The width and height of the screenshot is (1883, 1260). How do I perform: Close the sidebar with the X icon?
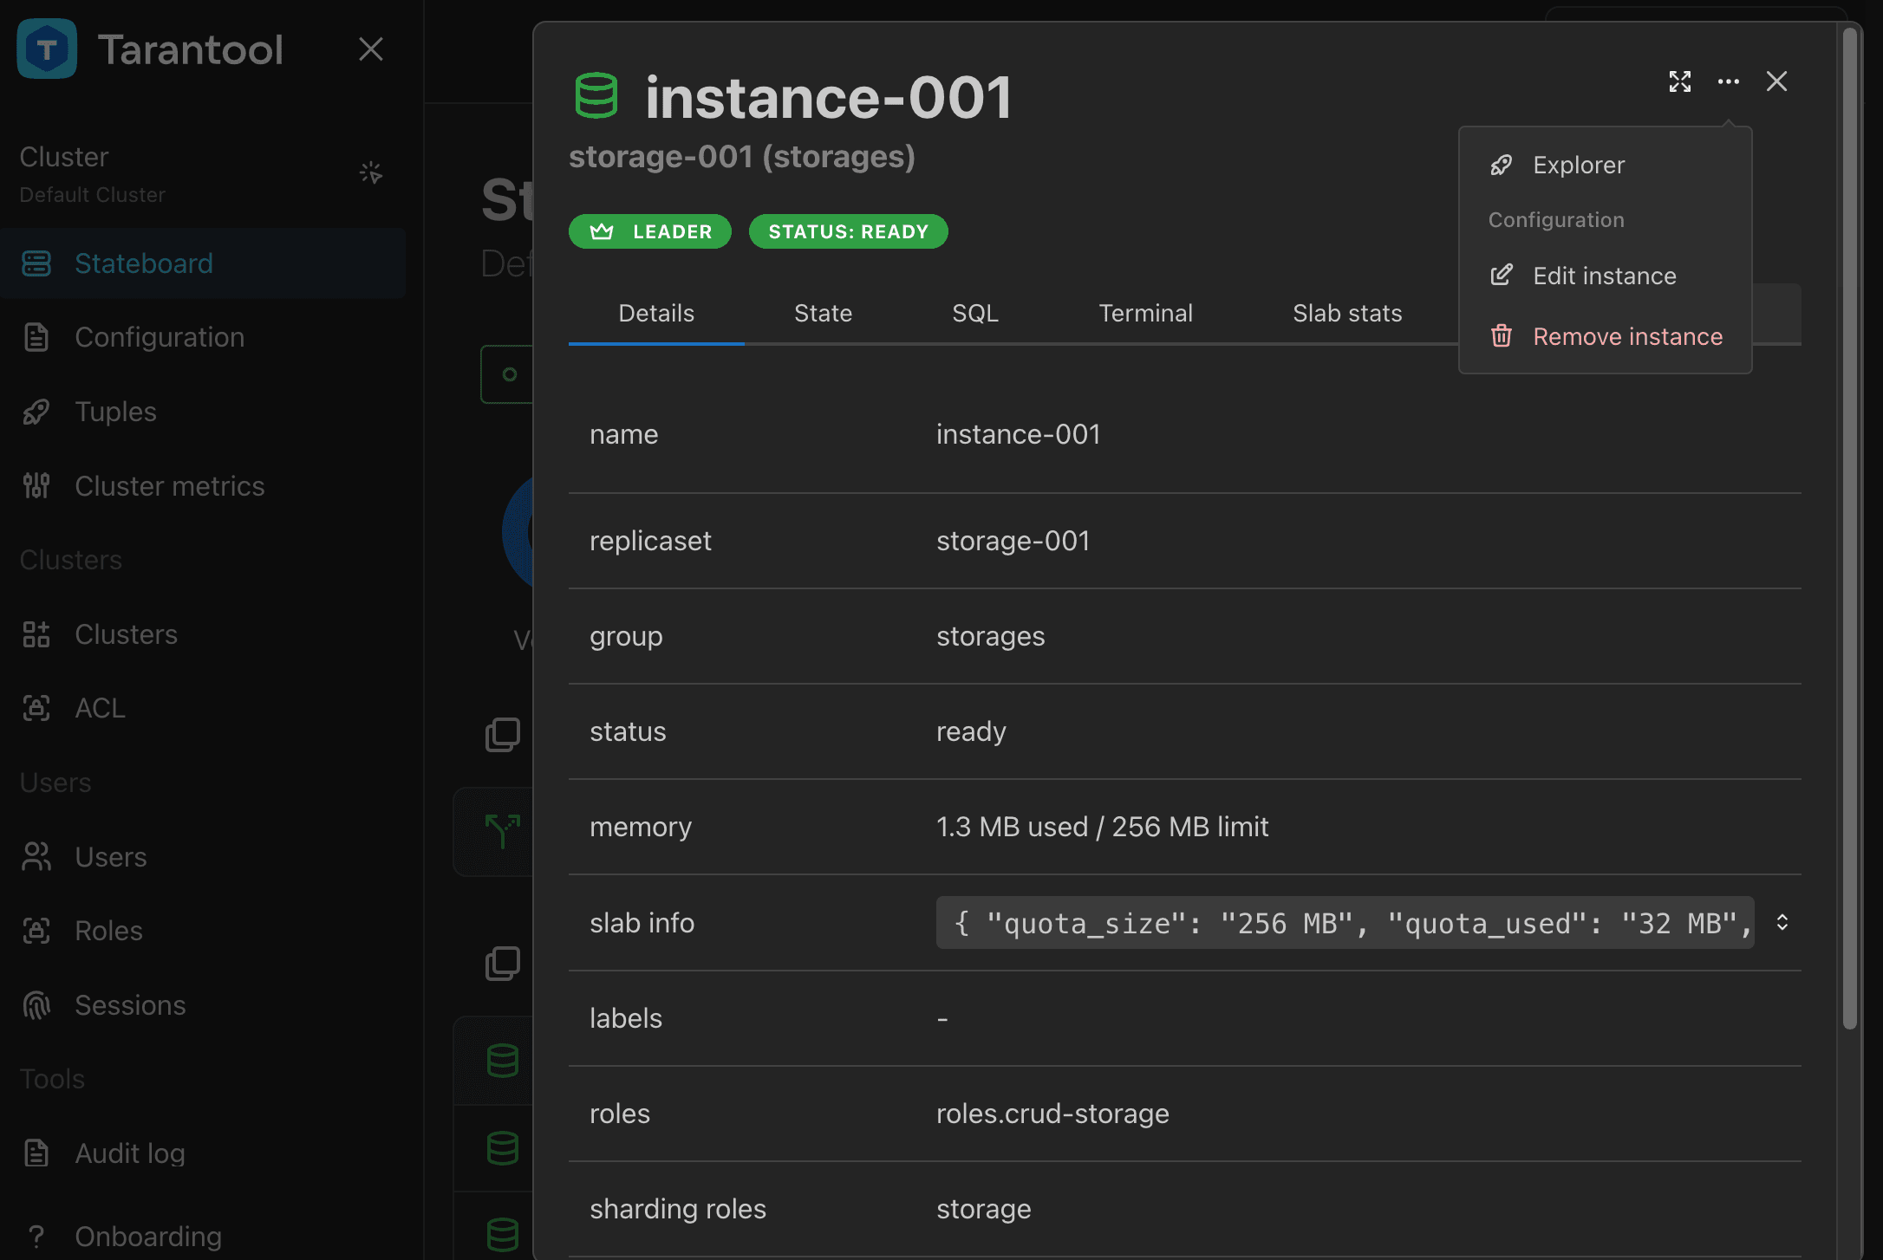click(x=371, y=49)
